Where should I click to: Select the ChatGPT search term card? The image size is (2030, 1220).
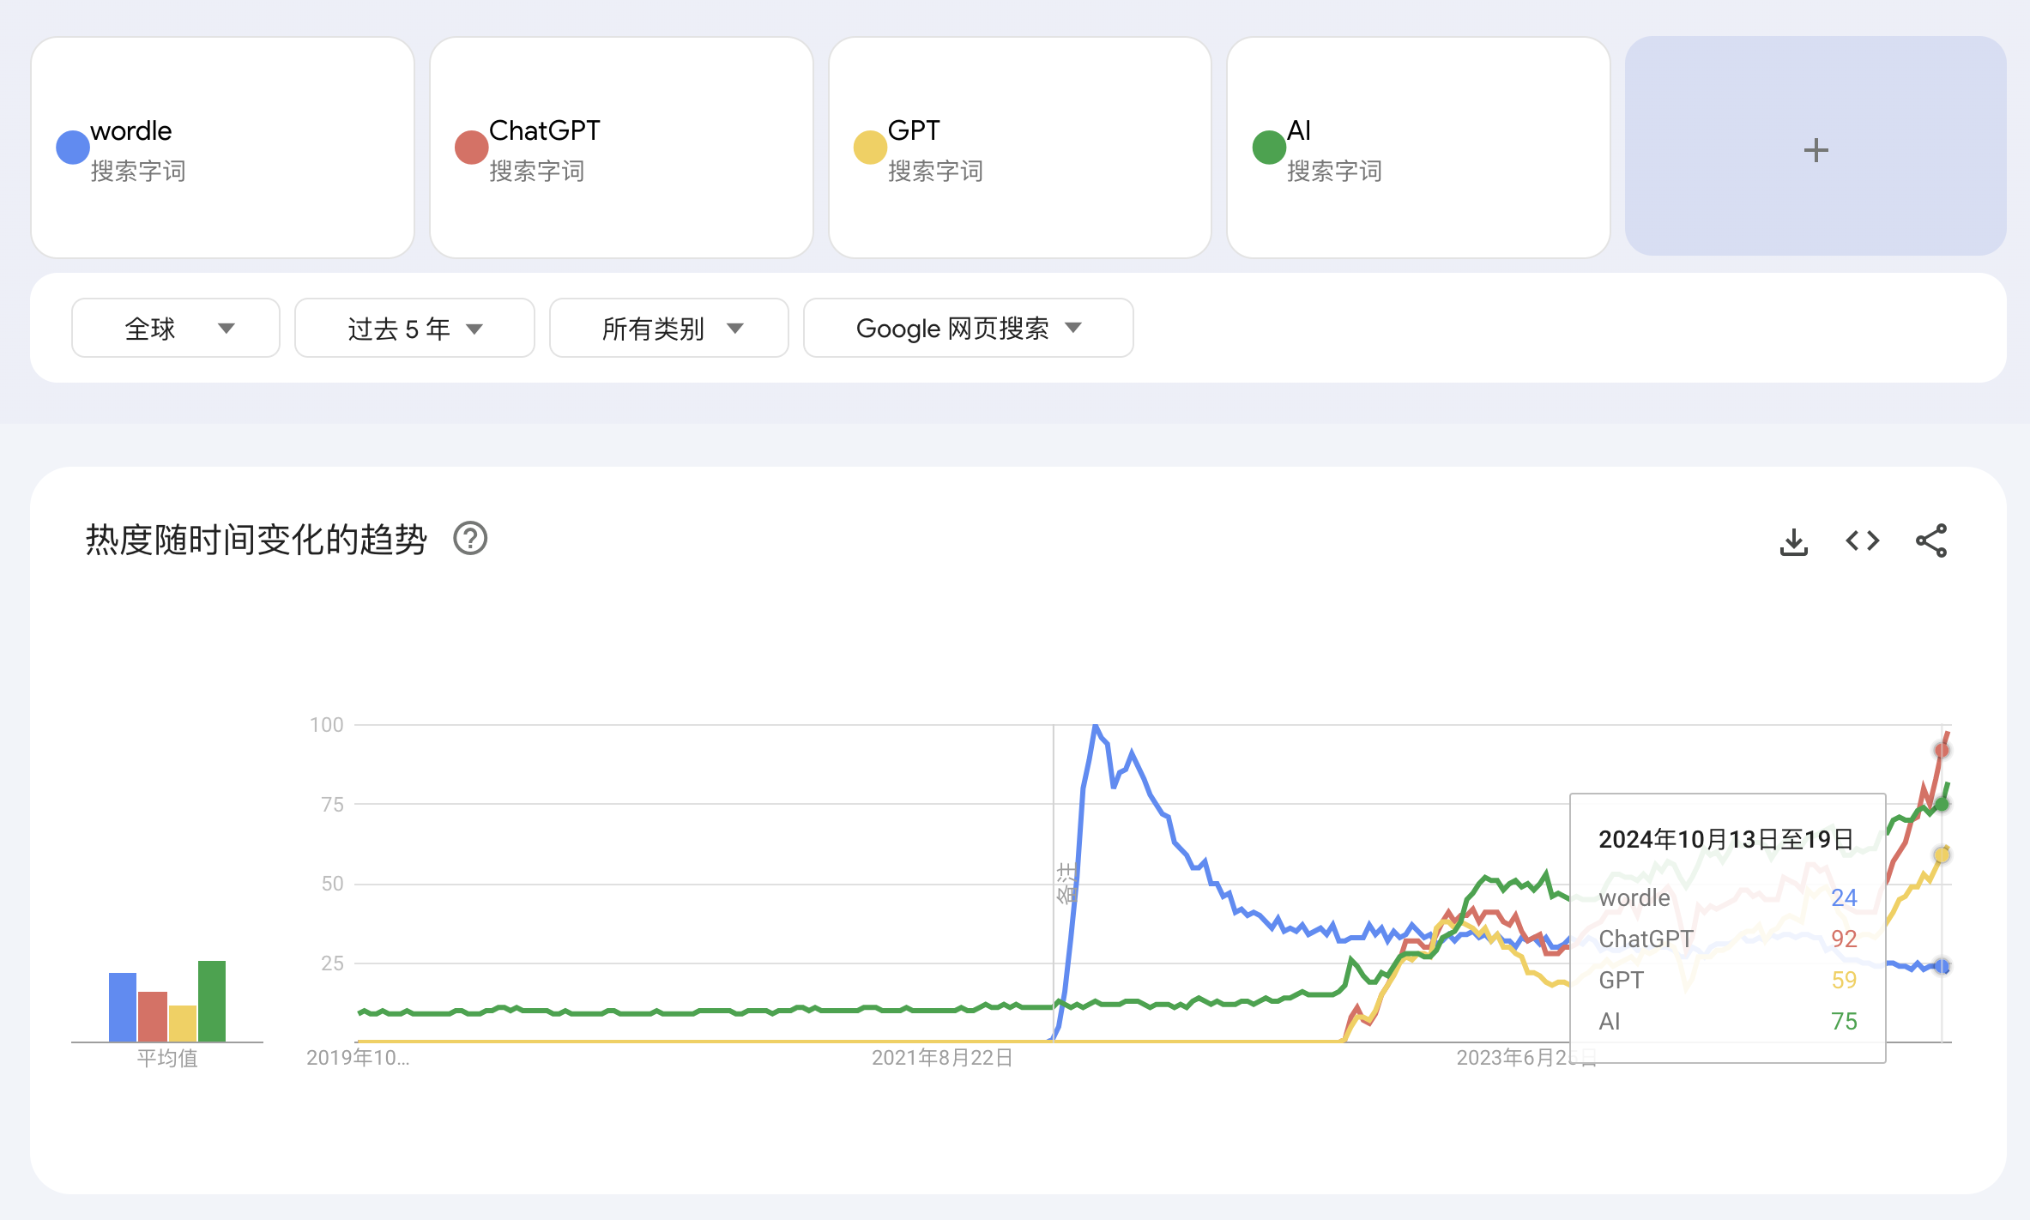coord(621,147)
